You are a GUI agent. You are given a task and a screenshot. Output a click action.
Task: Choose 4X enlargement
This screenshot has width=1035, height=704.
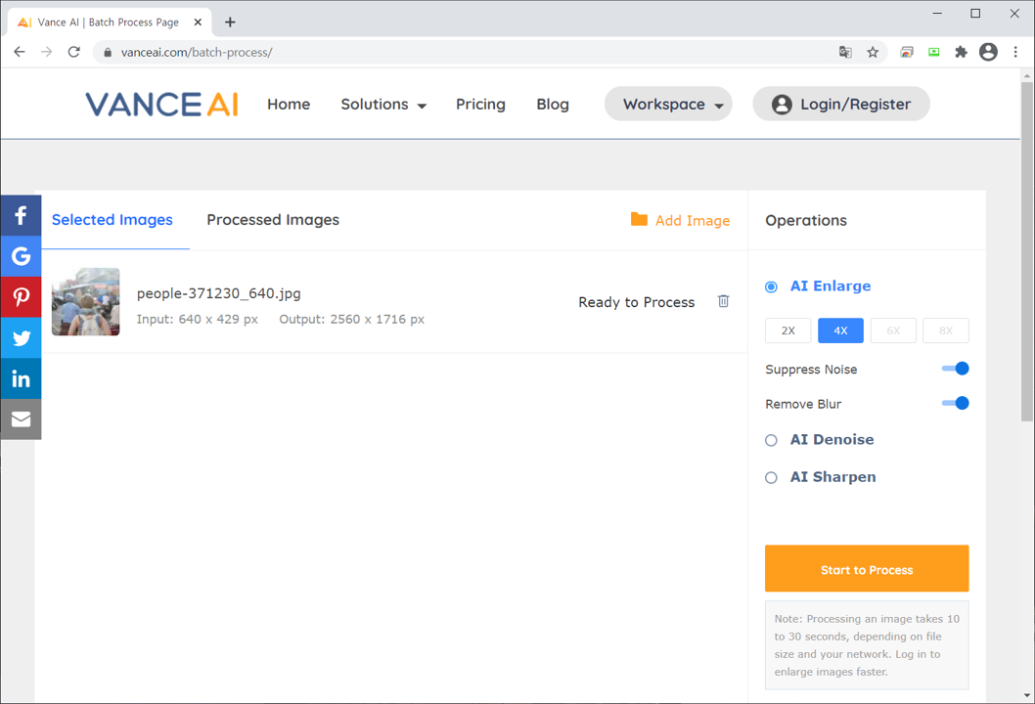pyautogui.click(x=840, y=330)
